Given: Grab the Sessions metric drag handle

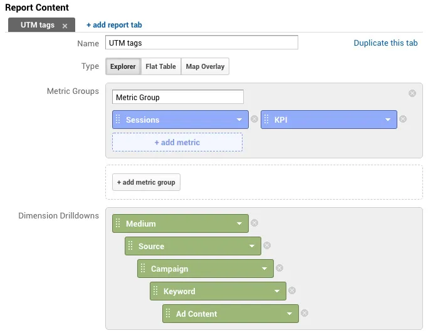Looking at the screenshot, I should pyautogui.click(x=118, y=119).
